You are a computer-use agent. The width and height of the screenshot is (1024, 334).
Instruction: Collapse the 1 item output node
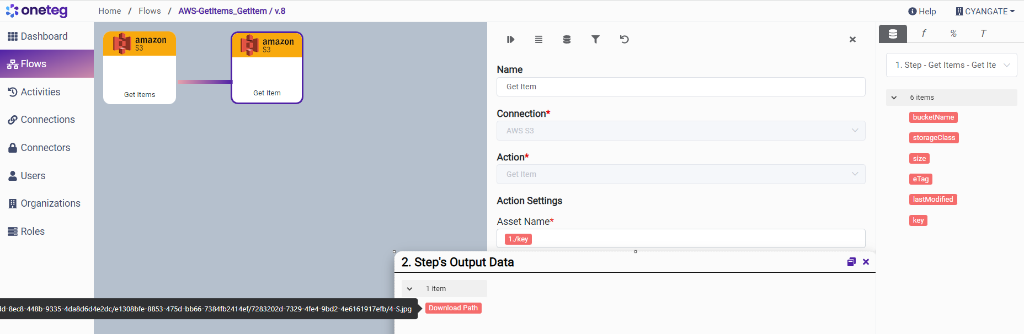409,289
